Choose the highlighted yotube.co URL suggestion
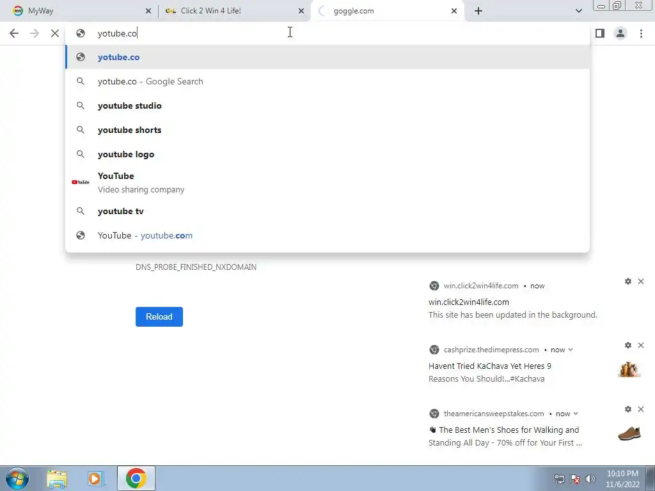Image resolution: width=655 pixels, height=491 pixels. click(327, 57)
